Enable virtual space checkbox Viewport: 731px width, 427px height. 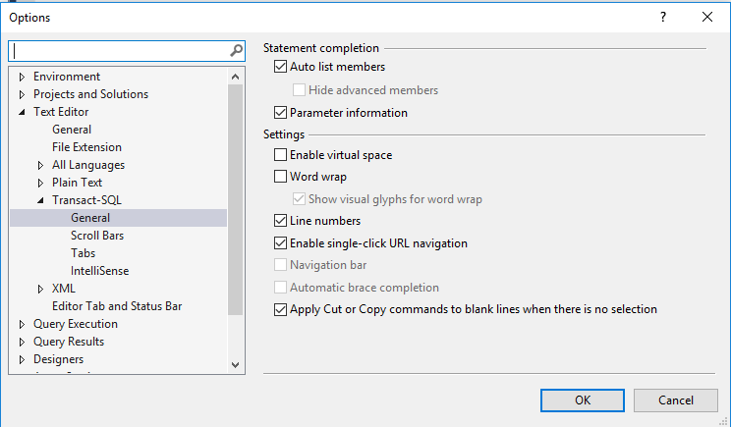click(x=280, y=154)
